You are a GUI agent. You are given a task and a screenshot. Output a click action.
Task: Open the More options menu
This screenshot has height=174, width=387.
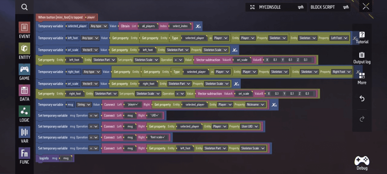362,78
